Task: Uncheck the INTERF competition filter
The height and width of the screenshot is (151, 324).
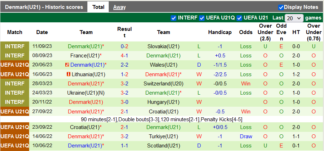Action: point(173,18)
